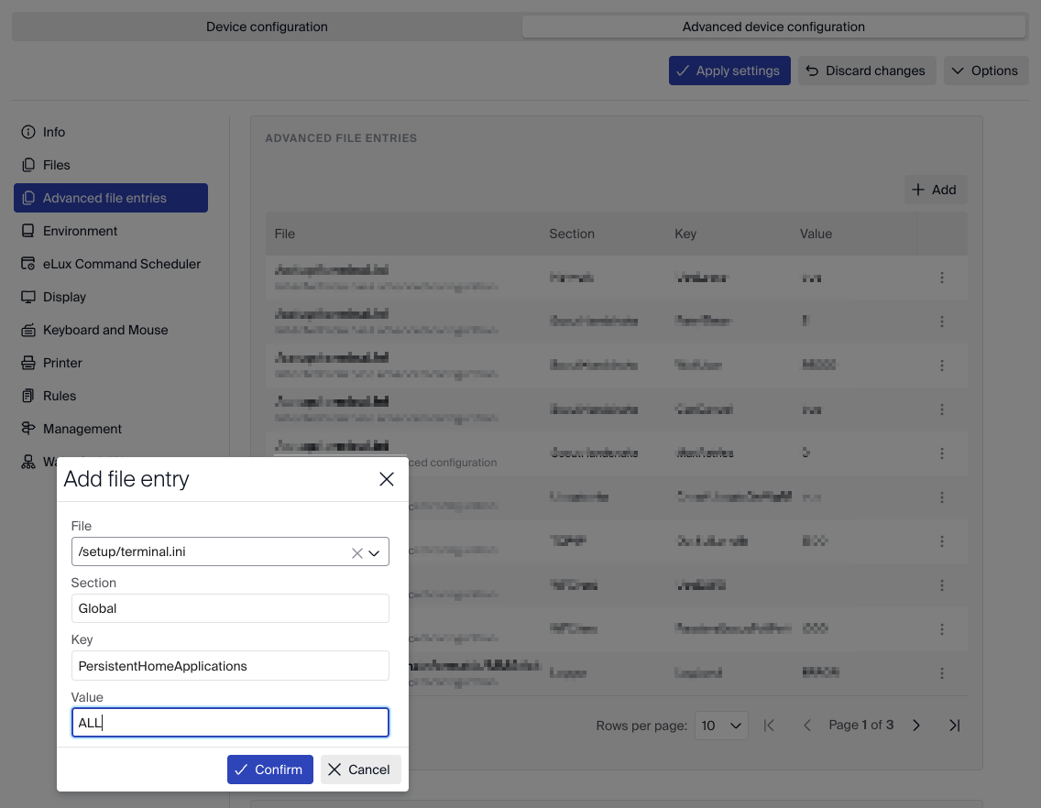Click the Display monitor icon
Image resolution: width=1041 pixels, height=808 pixels.
pos(28,297)
